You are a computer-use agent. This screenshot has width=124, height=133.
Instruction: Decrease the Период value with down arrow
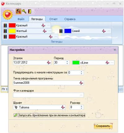coord(67,64)
